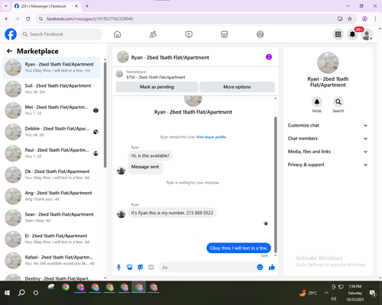Screen dimensions: 382x305
Task: Open Rafael's conversation in the list
Action: coord(51,260)
